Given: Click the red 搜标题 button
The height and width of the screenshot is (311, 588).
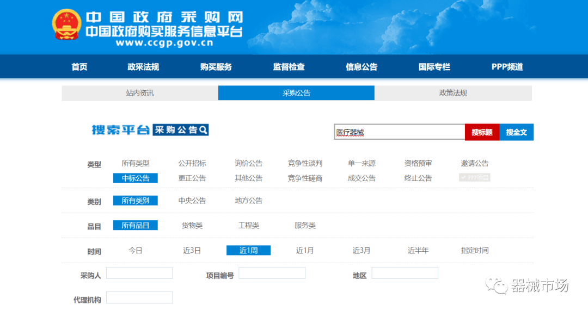Looking at the screenshot, I should (482, 132).
